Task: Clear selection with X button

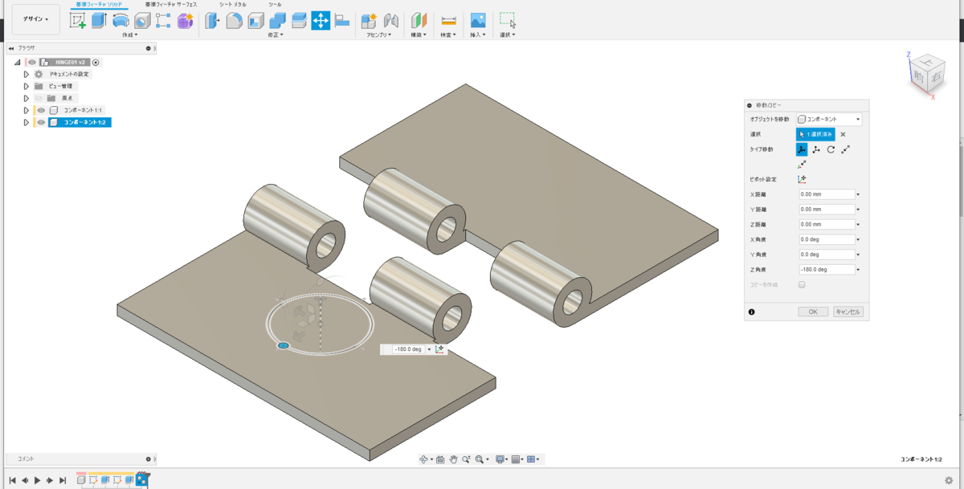Action: pos(843,134)
